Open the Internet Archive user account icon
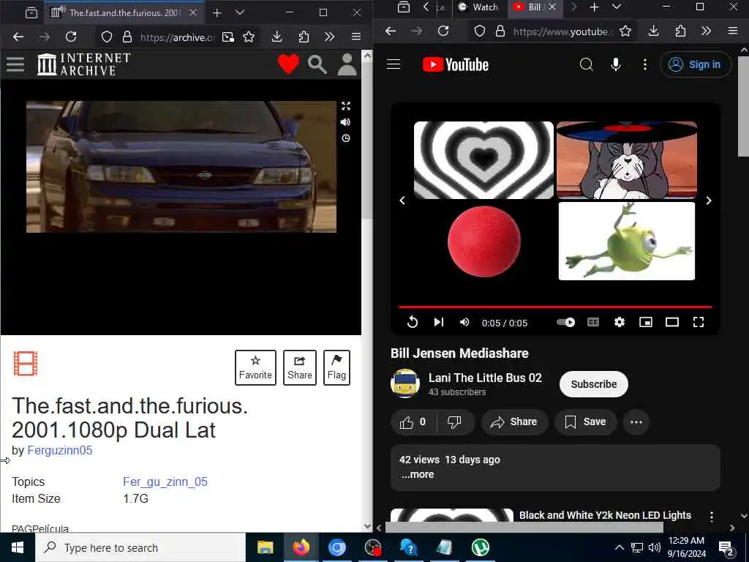 point(347,64)
